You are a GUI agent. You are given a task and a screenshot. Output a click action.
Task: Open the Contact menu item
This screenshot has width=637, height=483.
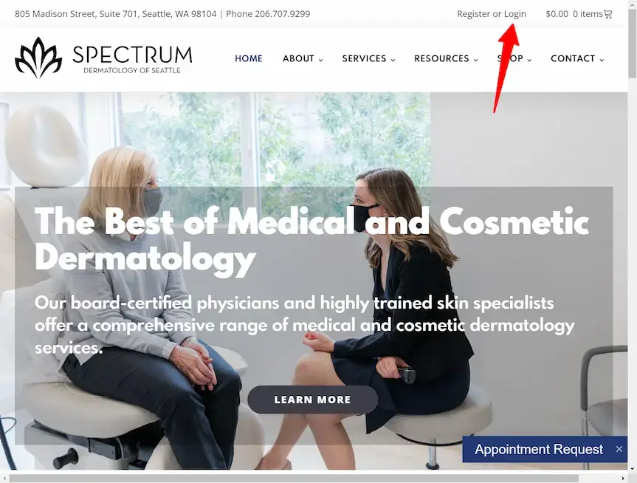point(573,58)
